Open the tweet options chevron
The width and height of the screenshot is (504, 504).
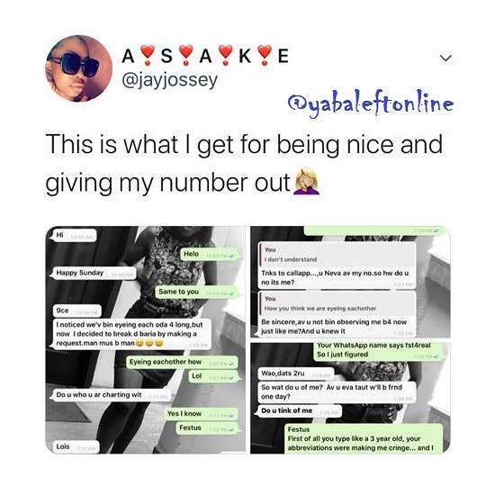(445, 58)
